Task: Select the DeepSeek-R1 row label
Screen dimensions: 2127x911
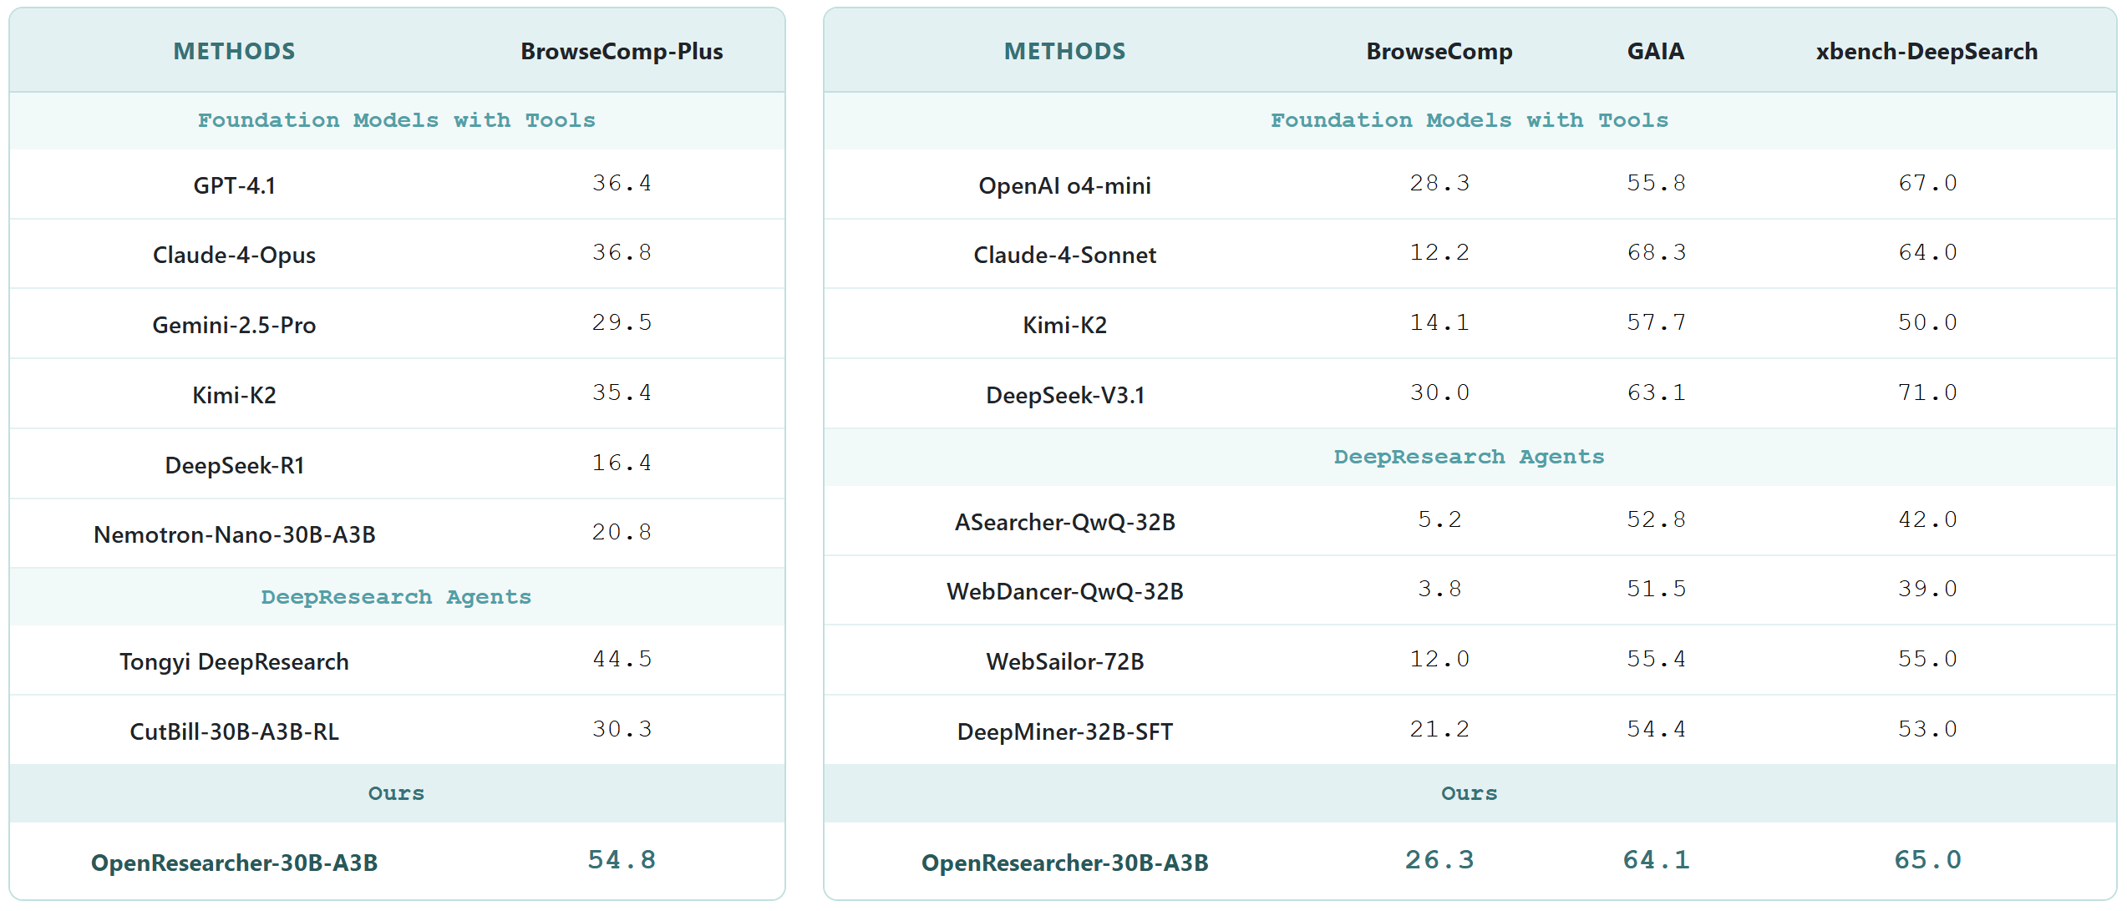Action: (x=234, y=465)
